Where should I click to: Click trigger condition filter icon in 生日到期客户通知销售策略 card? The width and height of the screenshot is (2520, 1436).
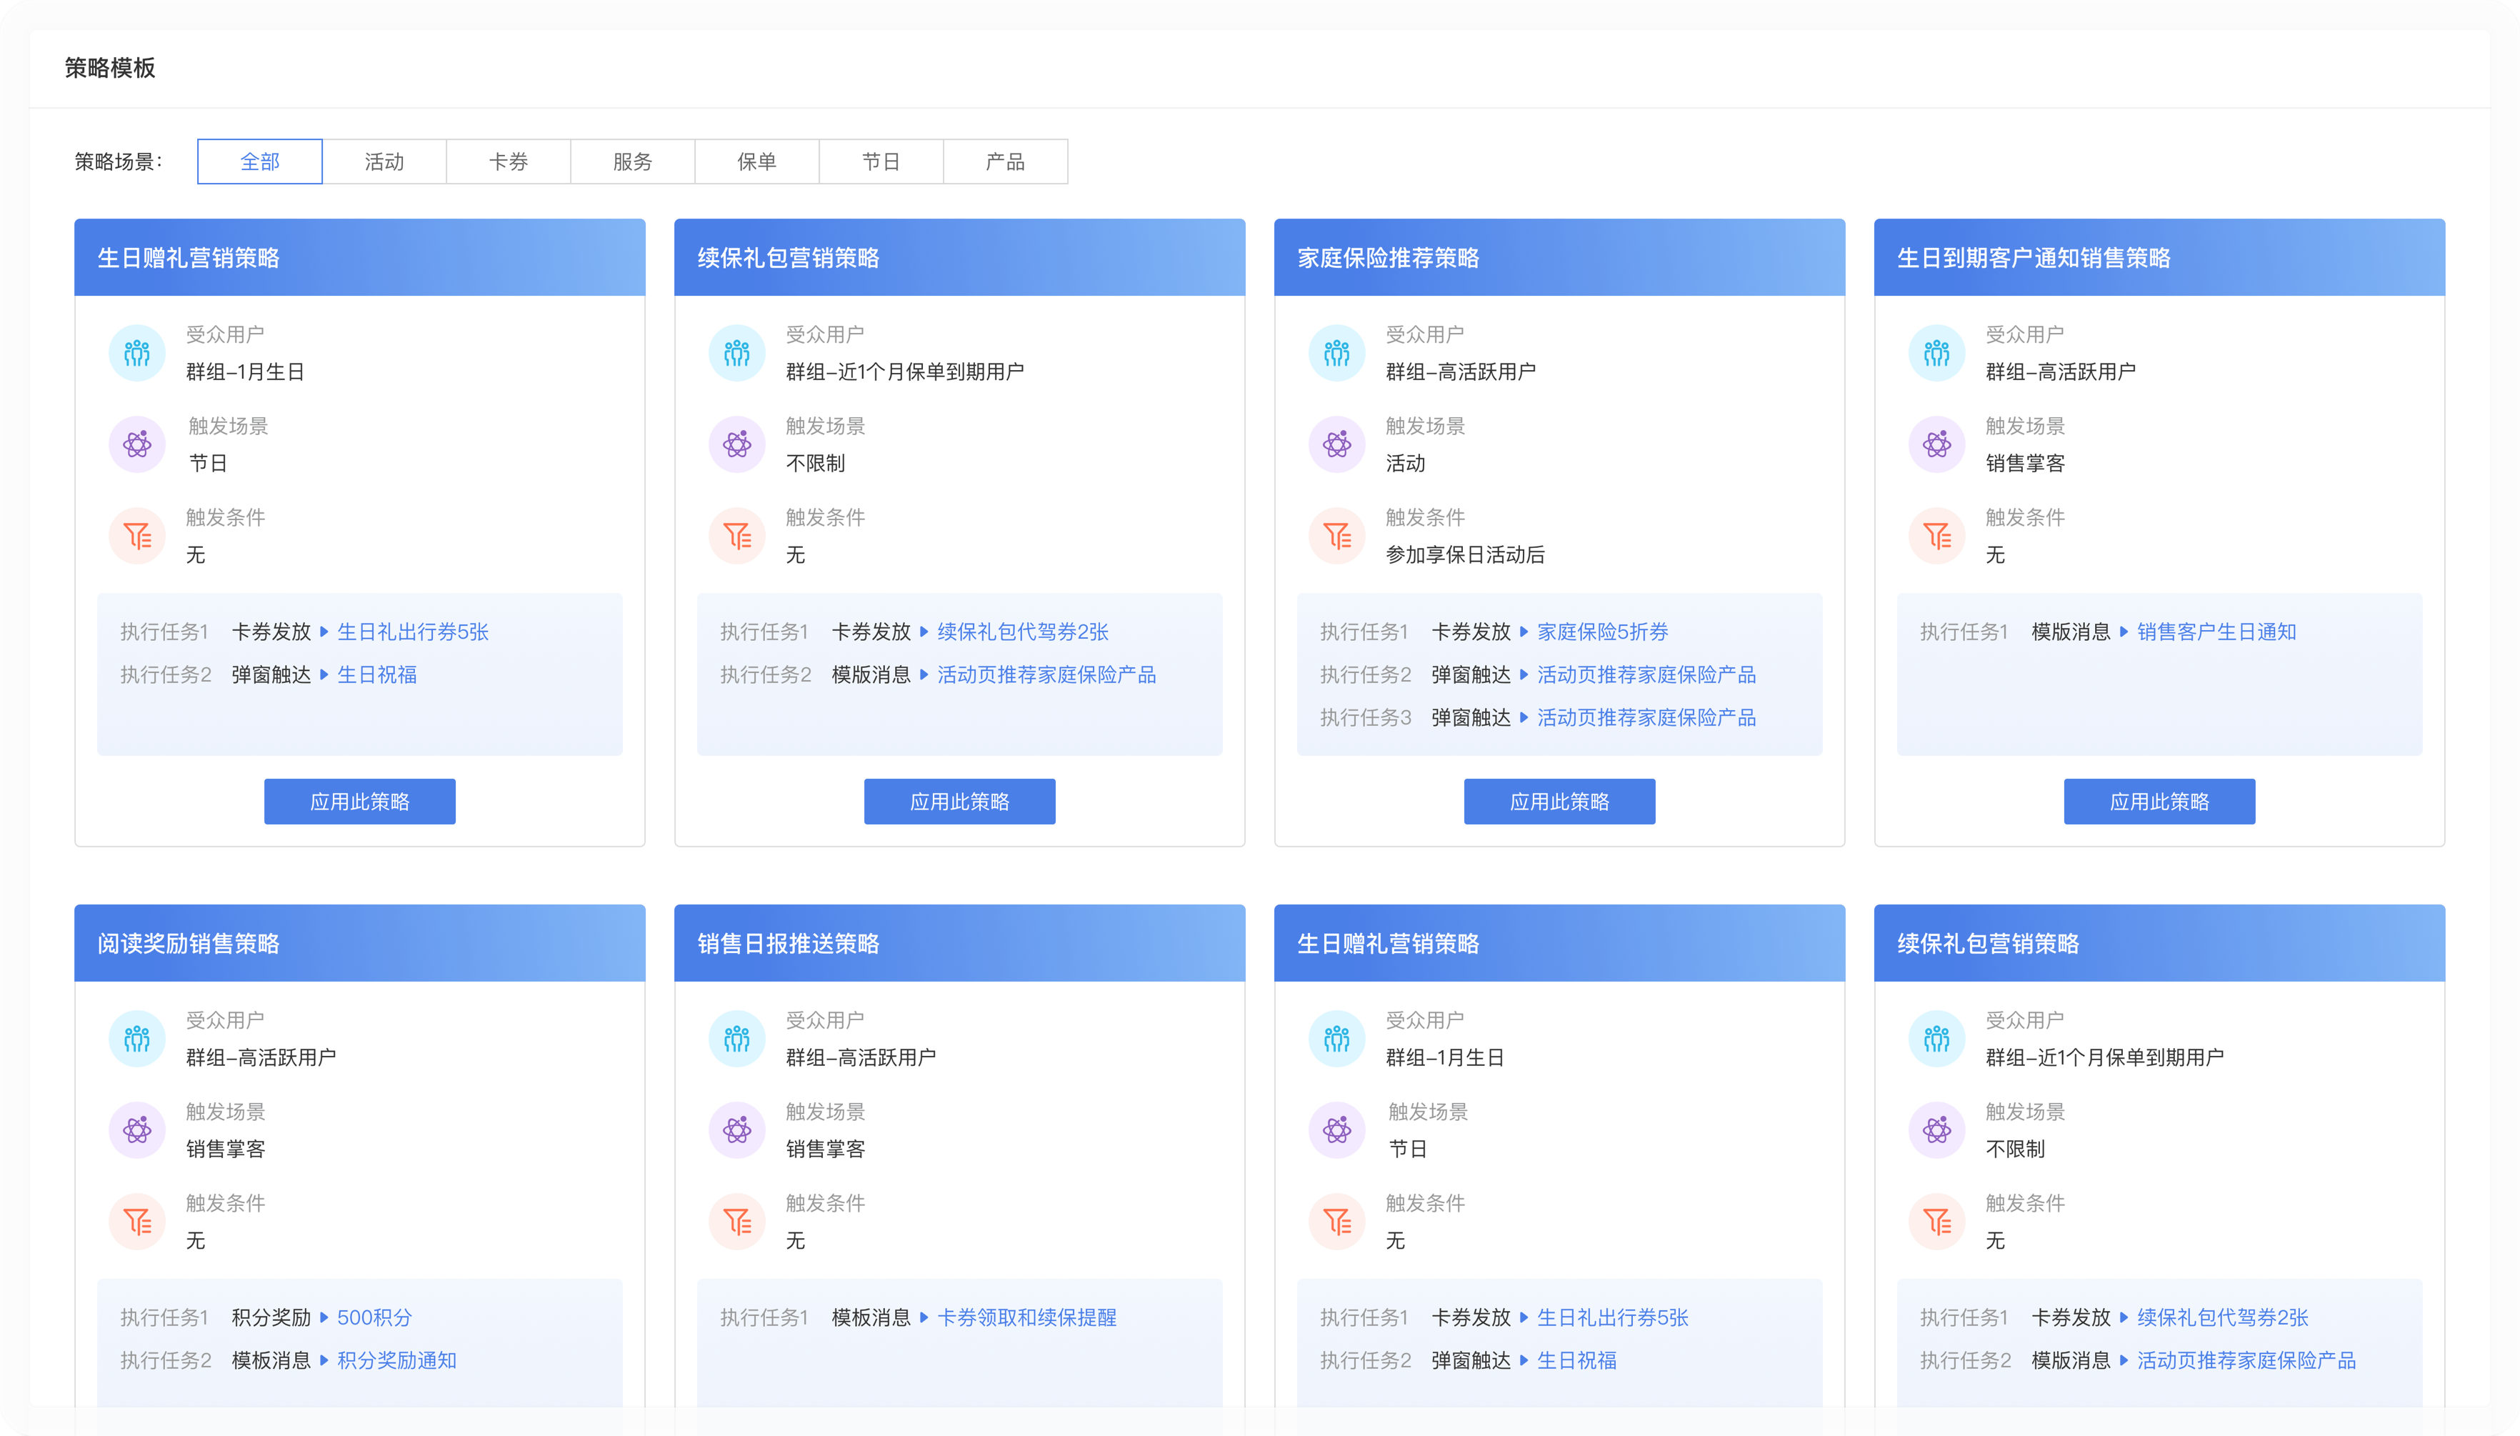(x=1936, y=536)
